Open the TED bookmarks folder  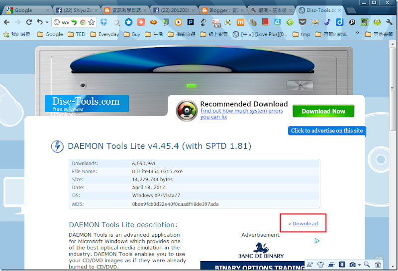[x=77, y=34]
